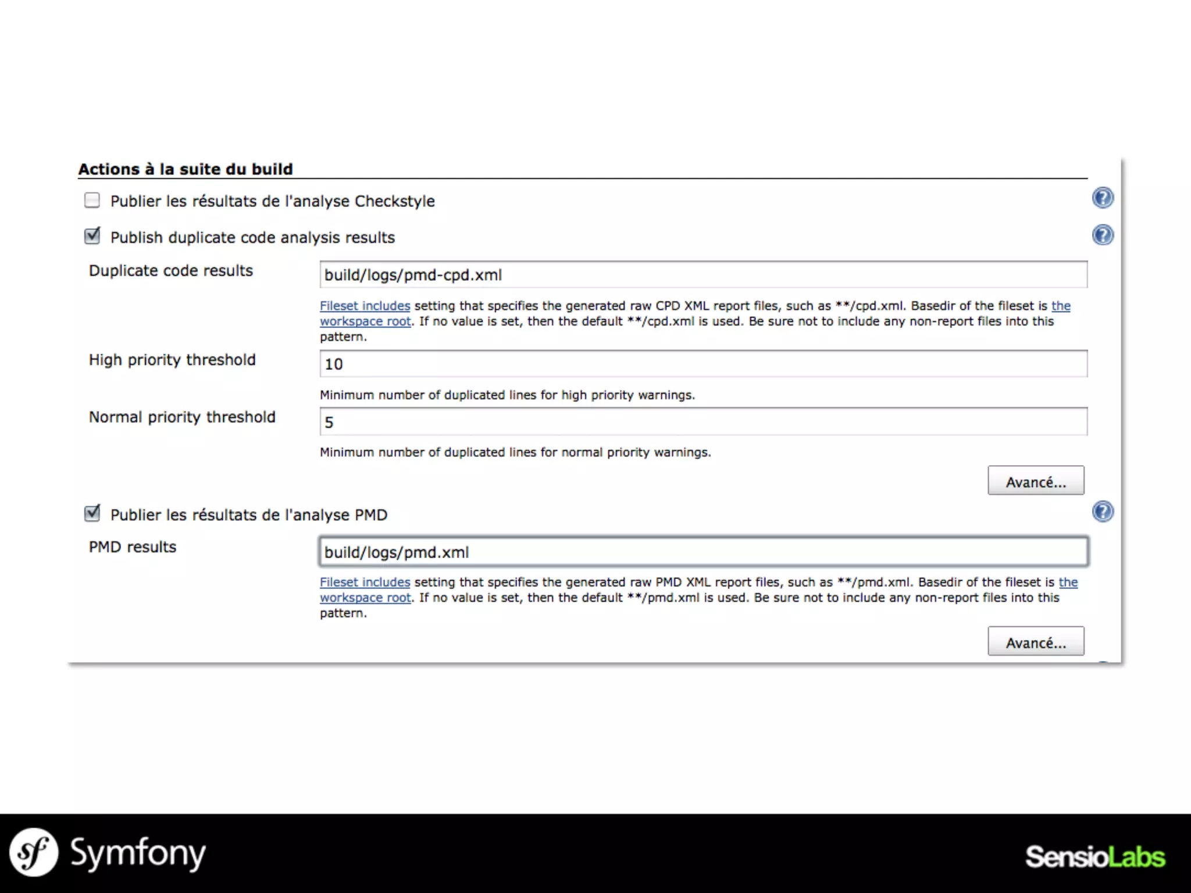Toggle the PMD analysis results checkbox
Screen dimensions: 1191x893
[x=92, y=514]
